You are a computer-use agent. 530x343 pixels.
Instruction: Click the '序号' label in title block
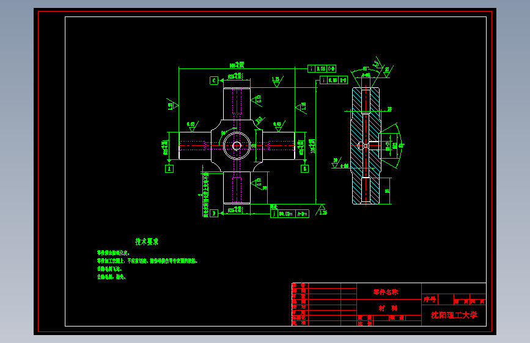(430, 299)
